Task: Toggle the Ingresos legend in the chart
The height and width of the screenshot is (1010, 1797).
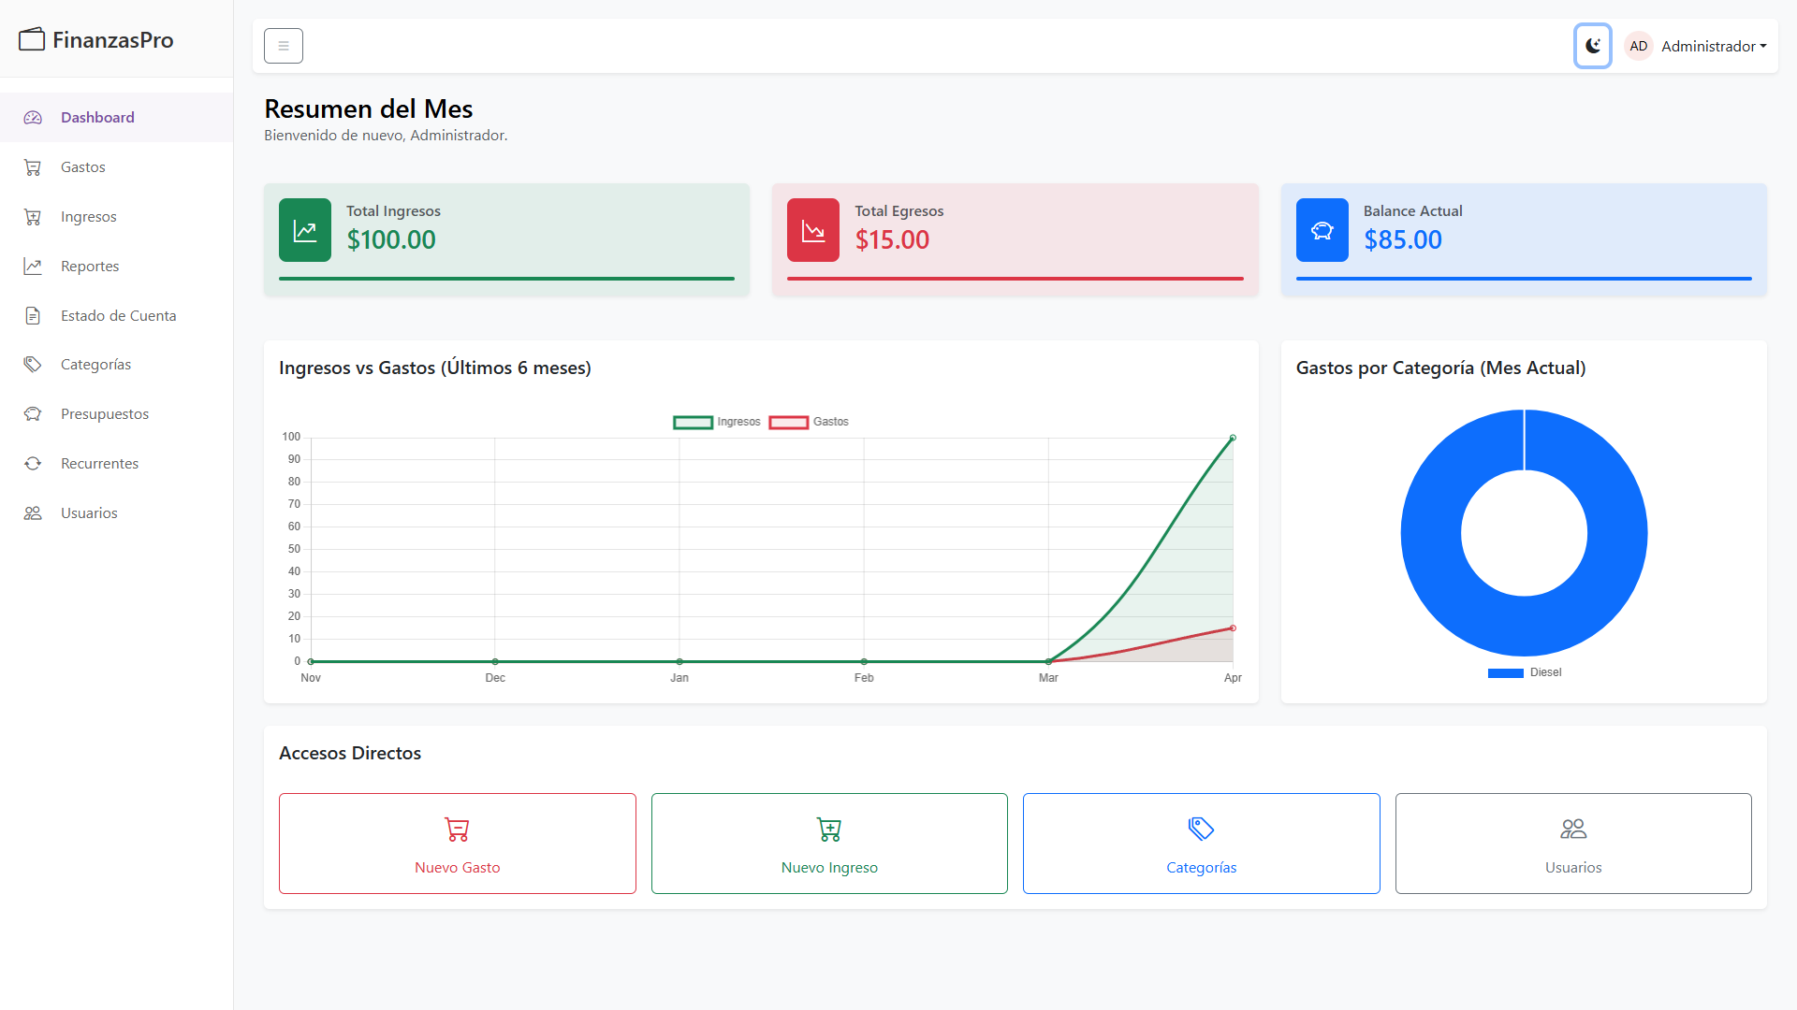Action: tap(717, 422)
